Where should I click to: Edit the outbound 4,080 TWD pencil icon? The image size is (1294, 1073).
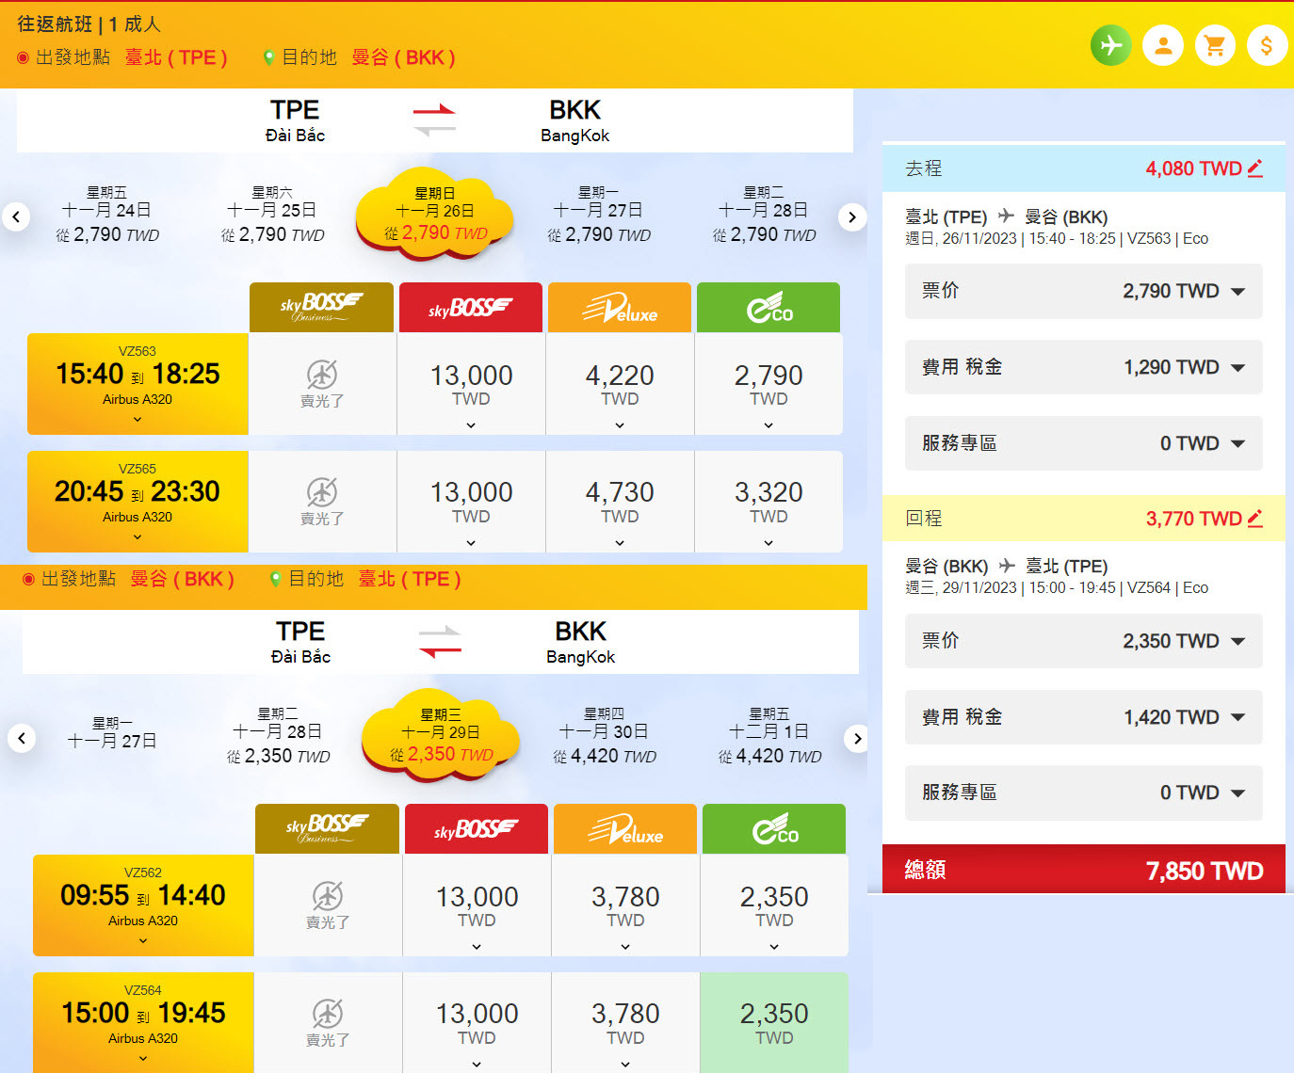pos(1254,168)
